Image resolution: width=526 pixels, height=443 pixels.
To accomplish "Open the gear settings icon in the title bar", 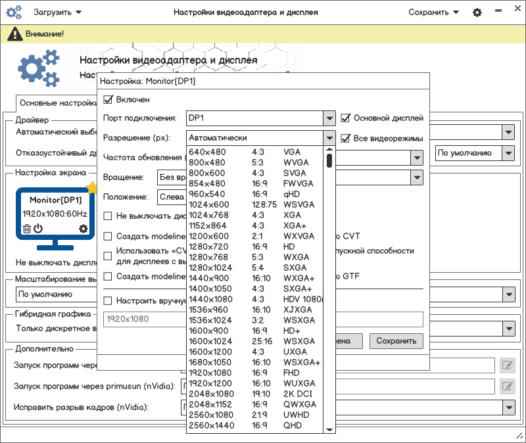I will 477,12.
